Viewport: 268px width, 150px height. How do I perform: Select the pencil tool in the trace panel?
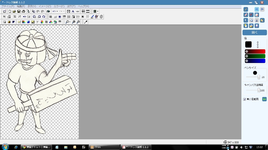tap(246, 9)
